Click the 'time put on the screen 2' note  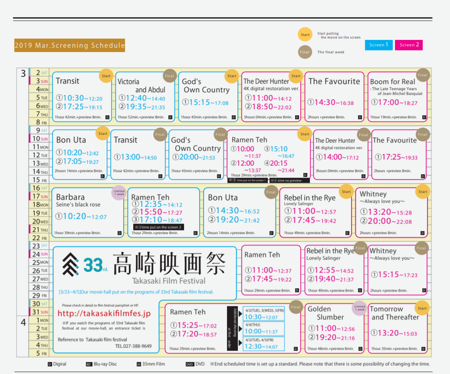158,227
